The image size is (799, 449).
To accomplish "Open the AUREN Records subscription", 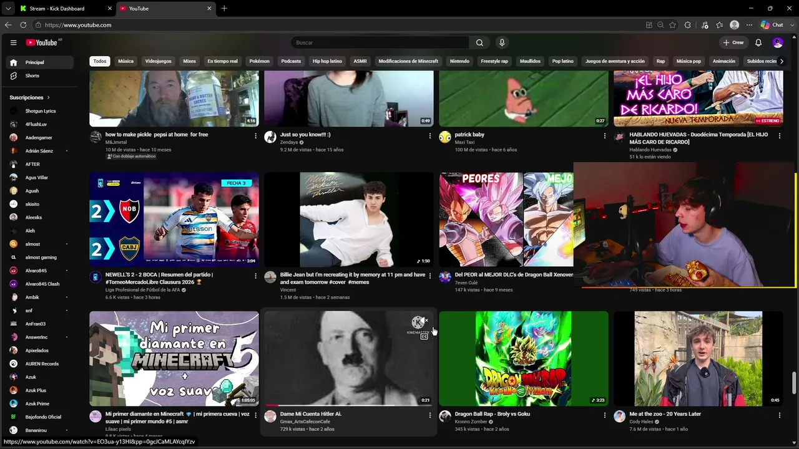I will click(x=41, y=364).
